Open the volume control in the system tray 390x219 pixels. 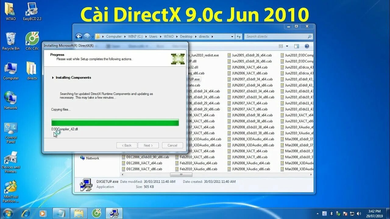point(359,214)
